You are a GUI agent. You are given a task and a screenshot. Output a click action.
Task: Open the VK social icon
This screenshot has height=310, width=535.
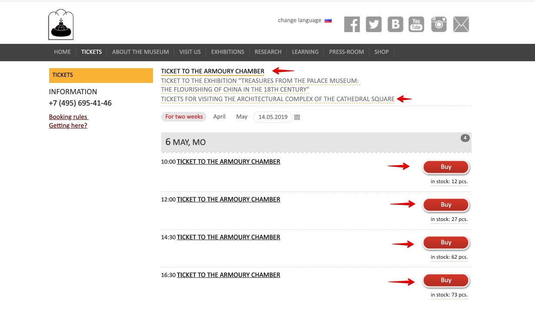(x=395, y=24)
